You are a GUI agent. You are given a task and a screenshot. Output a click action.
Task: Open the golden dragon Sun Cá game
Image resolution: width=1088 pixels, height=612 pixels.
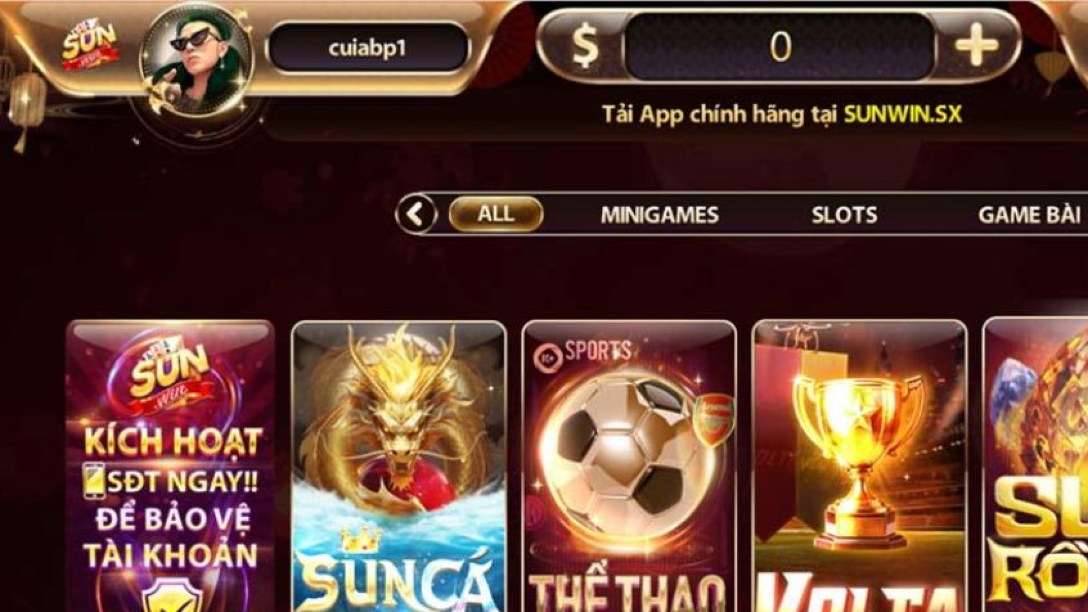(x=398, y=466)
